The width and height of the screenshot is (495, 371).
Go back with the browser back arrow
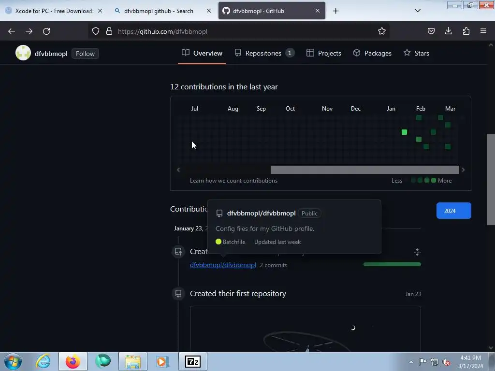click(x=12, y=31)
